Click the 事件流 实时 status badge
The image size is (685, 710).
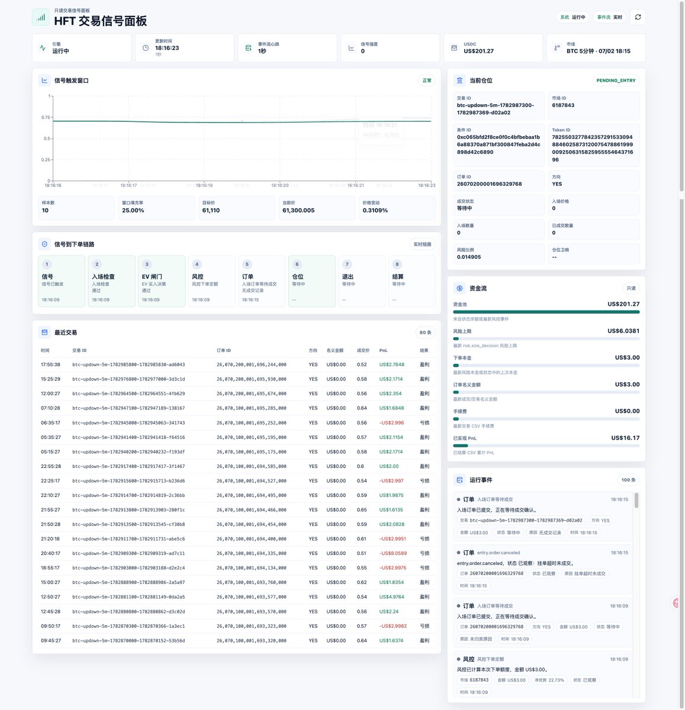tap(609, 17)
